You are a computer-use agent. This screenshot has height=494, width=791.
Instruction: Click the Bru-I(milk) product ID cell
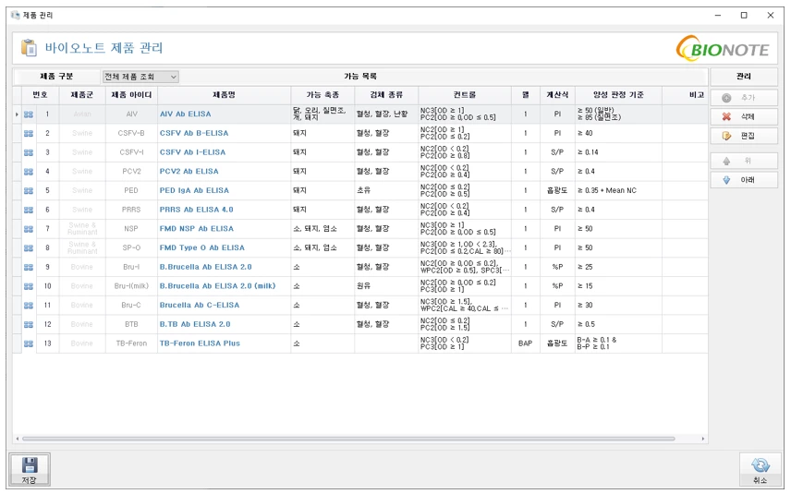point(131,287)
